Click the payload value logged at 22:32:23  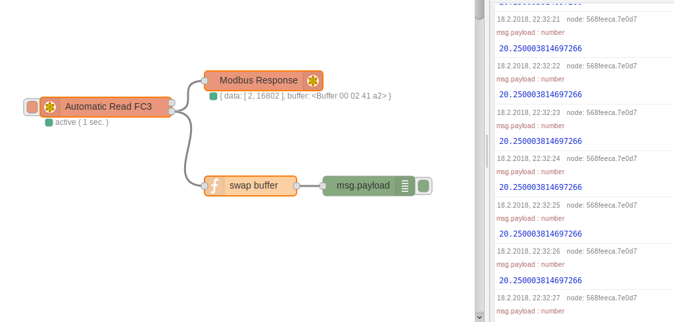[x=541, y=141]
